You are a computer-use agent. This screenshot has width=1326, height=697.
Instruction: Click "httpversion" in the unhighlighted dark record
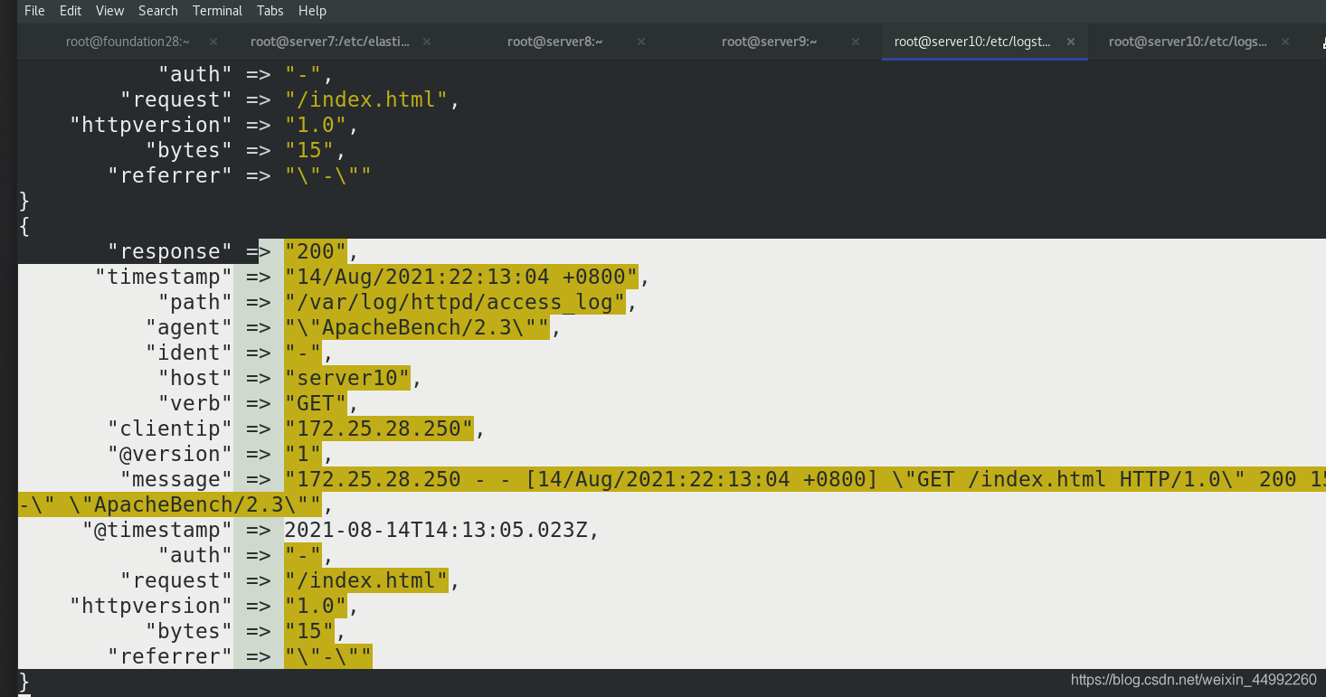point(151,125)
